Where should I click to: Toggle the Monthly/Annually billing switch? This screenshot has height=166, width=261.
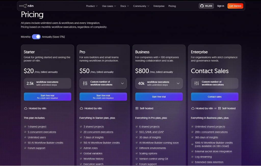(36, 37)
